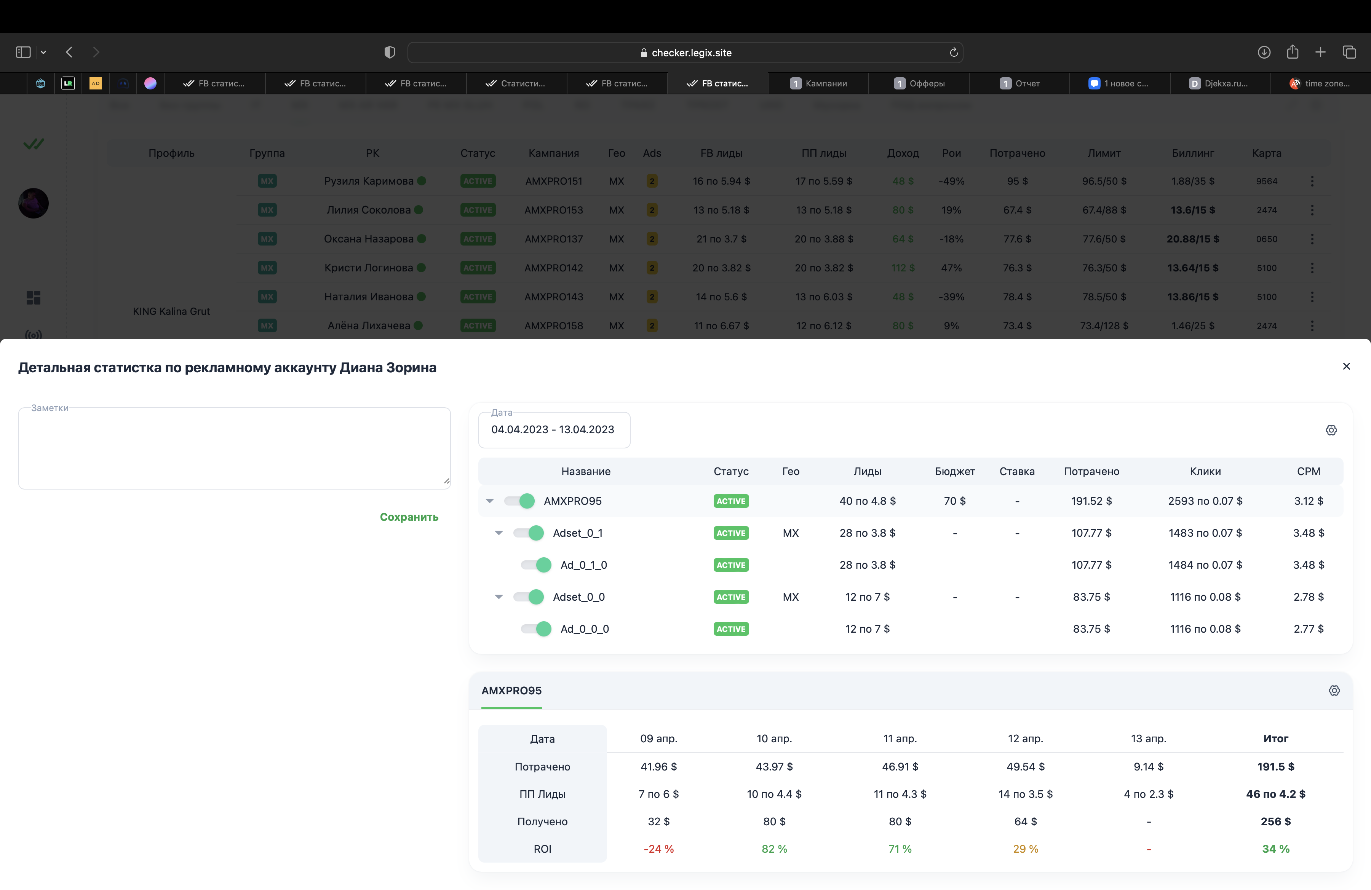Toggle the Ad_0_0_0 switch
The height and width of the screenshot is (890, 1371).
(x=536, y=628)
